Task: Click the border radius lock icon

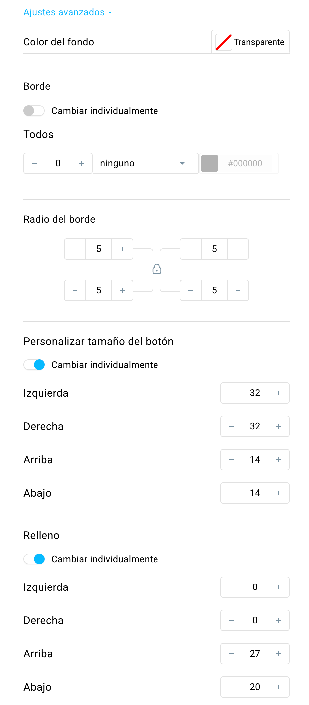Action: click(x=157, y=269)
